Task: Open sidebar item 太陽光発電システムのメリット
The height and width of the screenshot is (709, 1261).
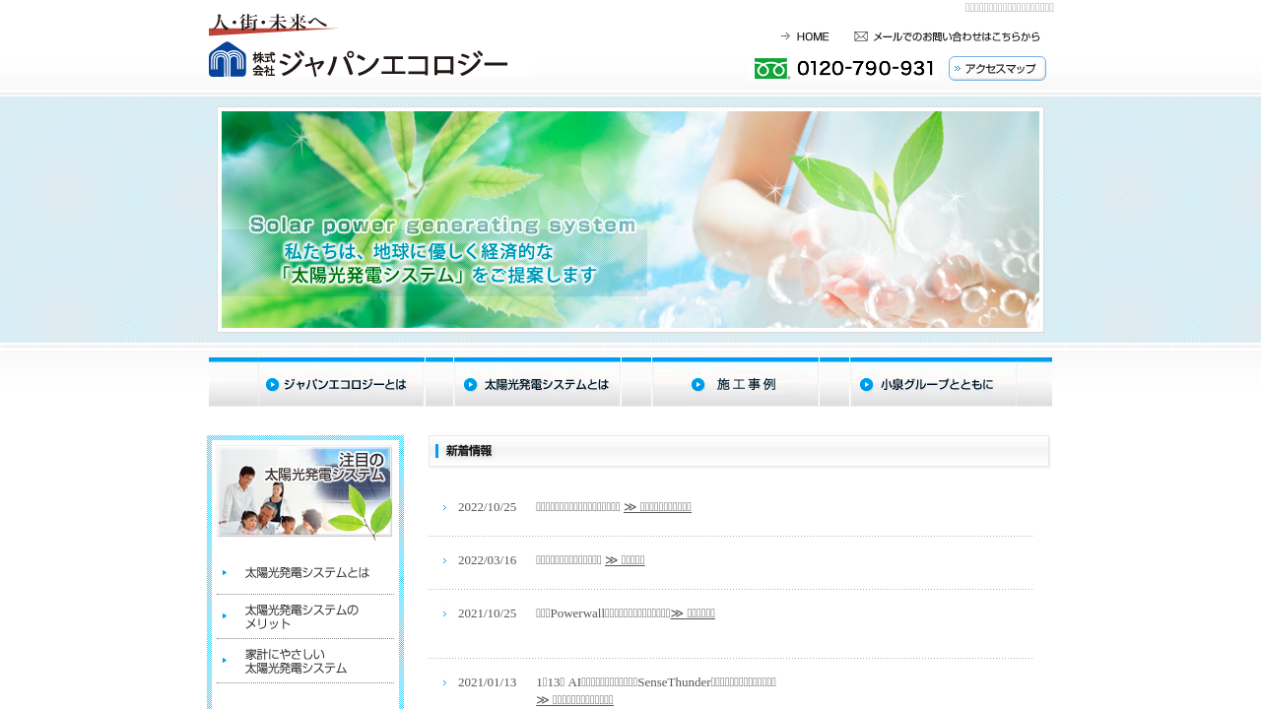Action: (301, 616)
